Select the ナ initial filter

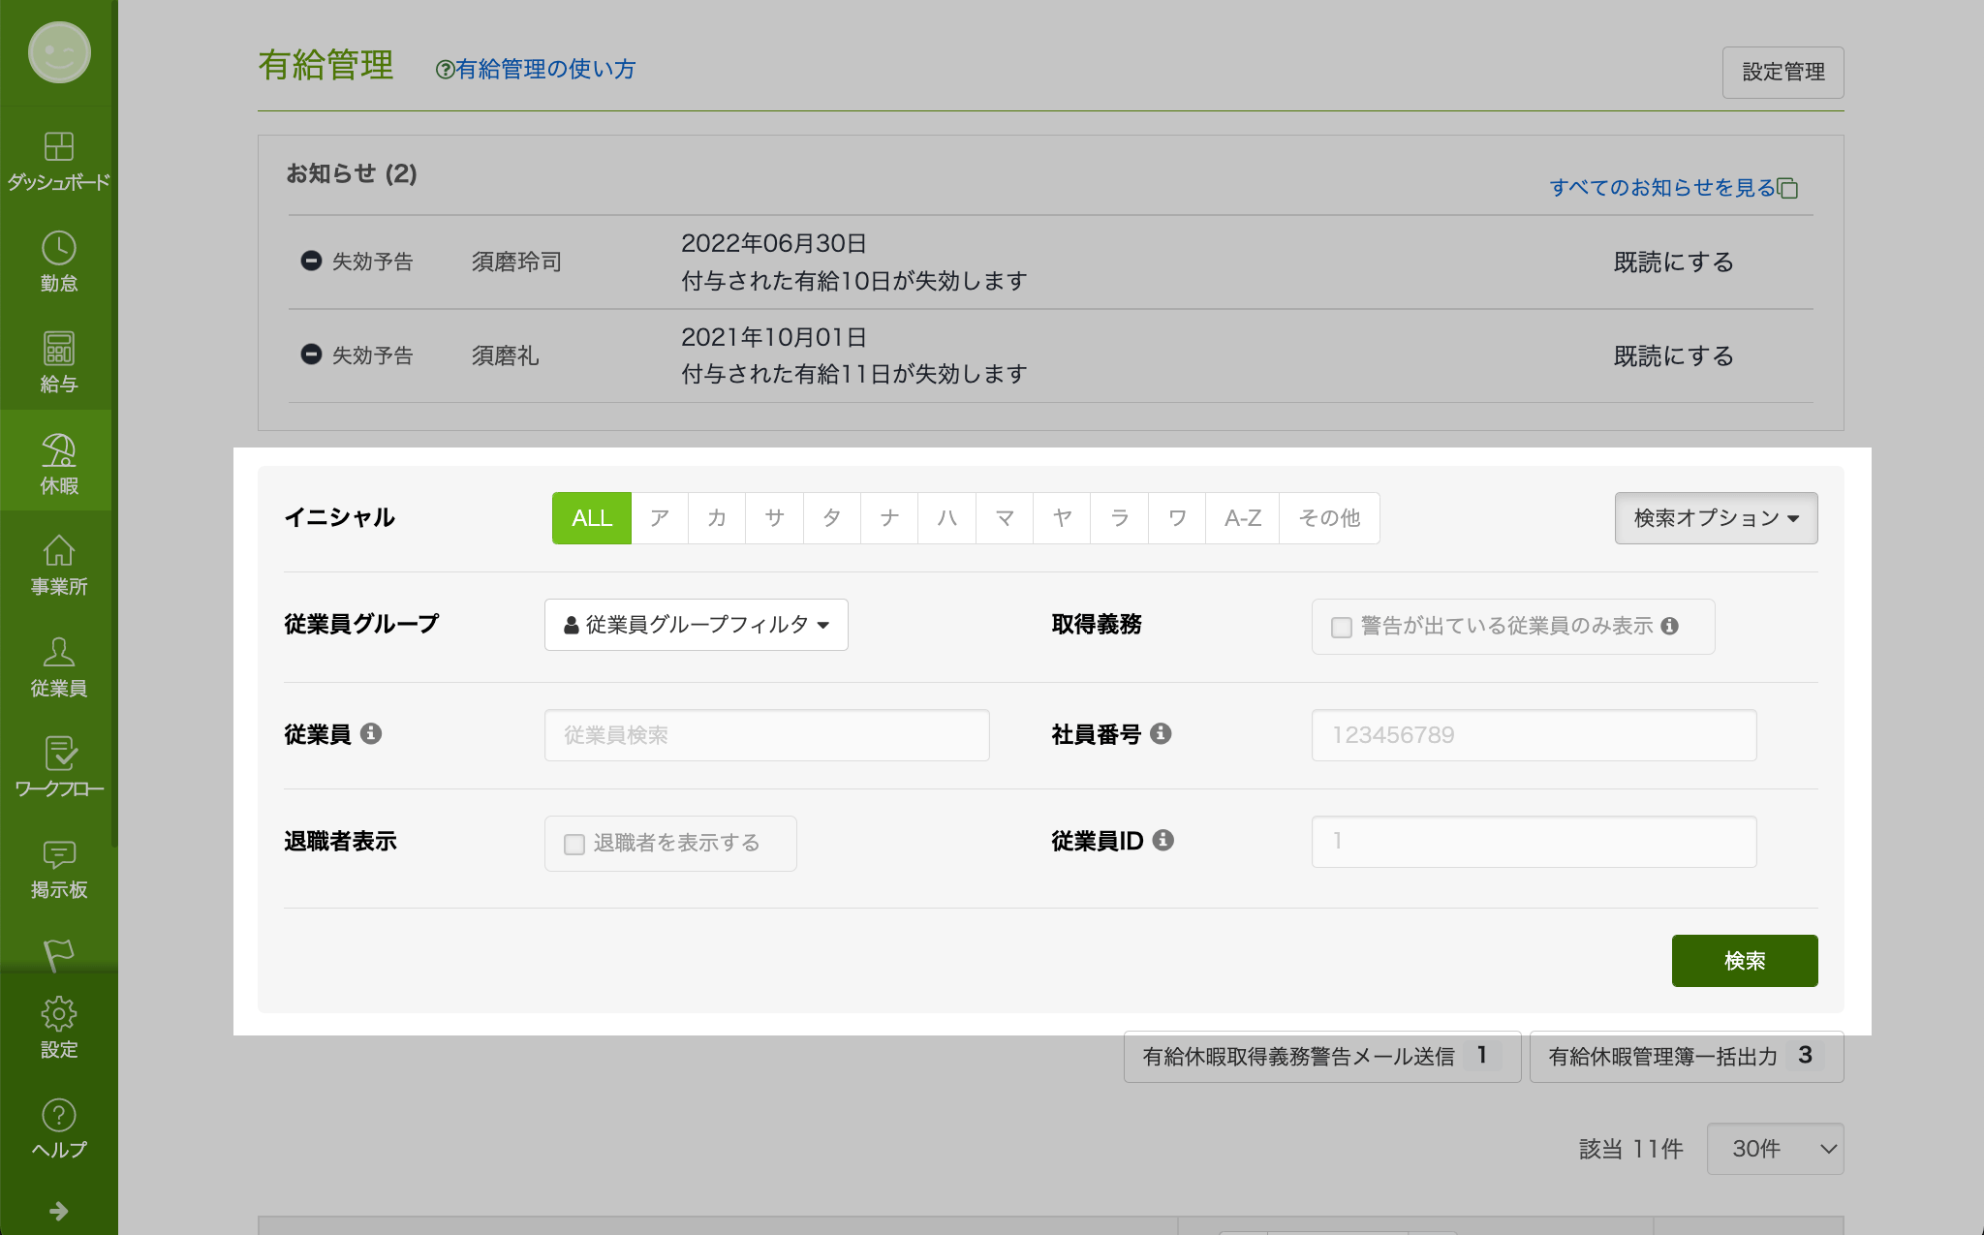click(x=889, y=518)
